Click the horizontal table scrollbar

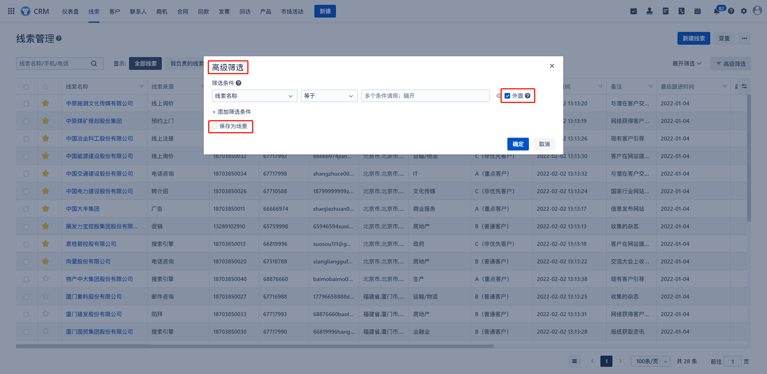255,346
